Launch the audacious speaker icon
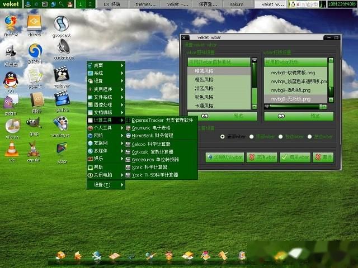 (64, 46)
